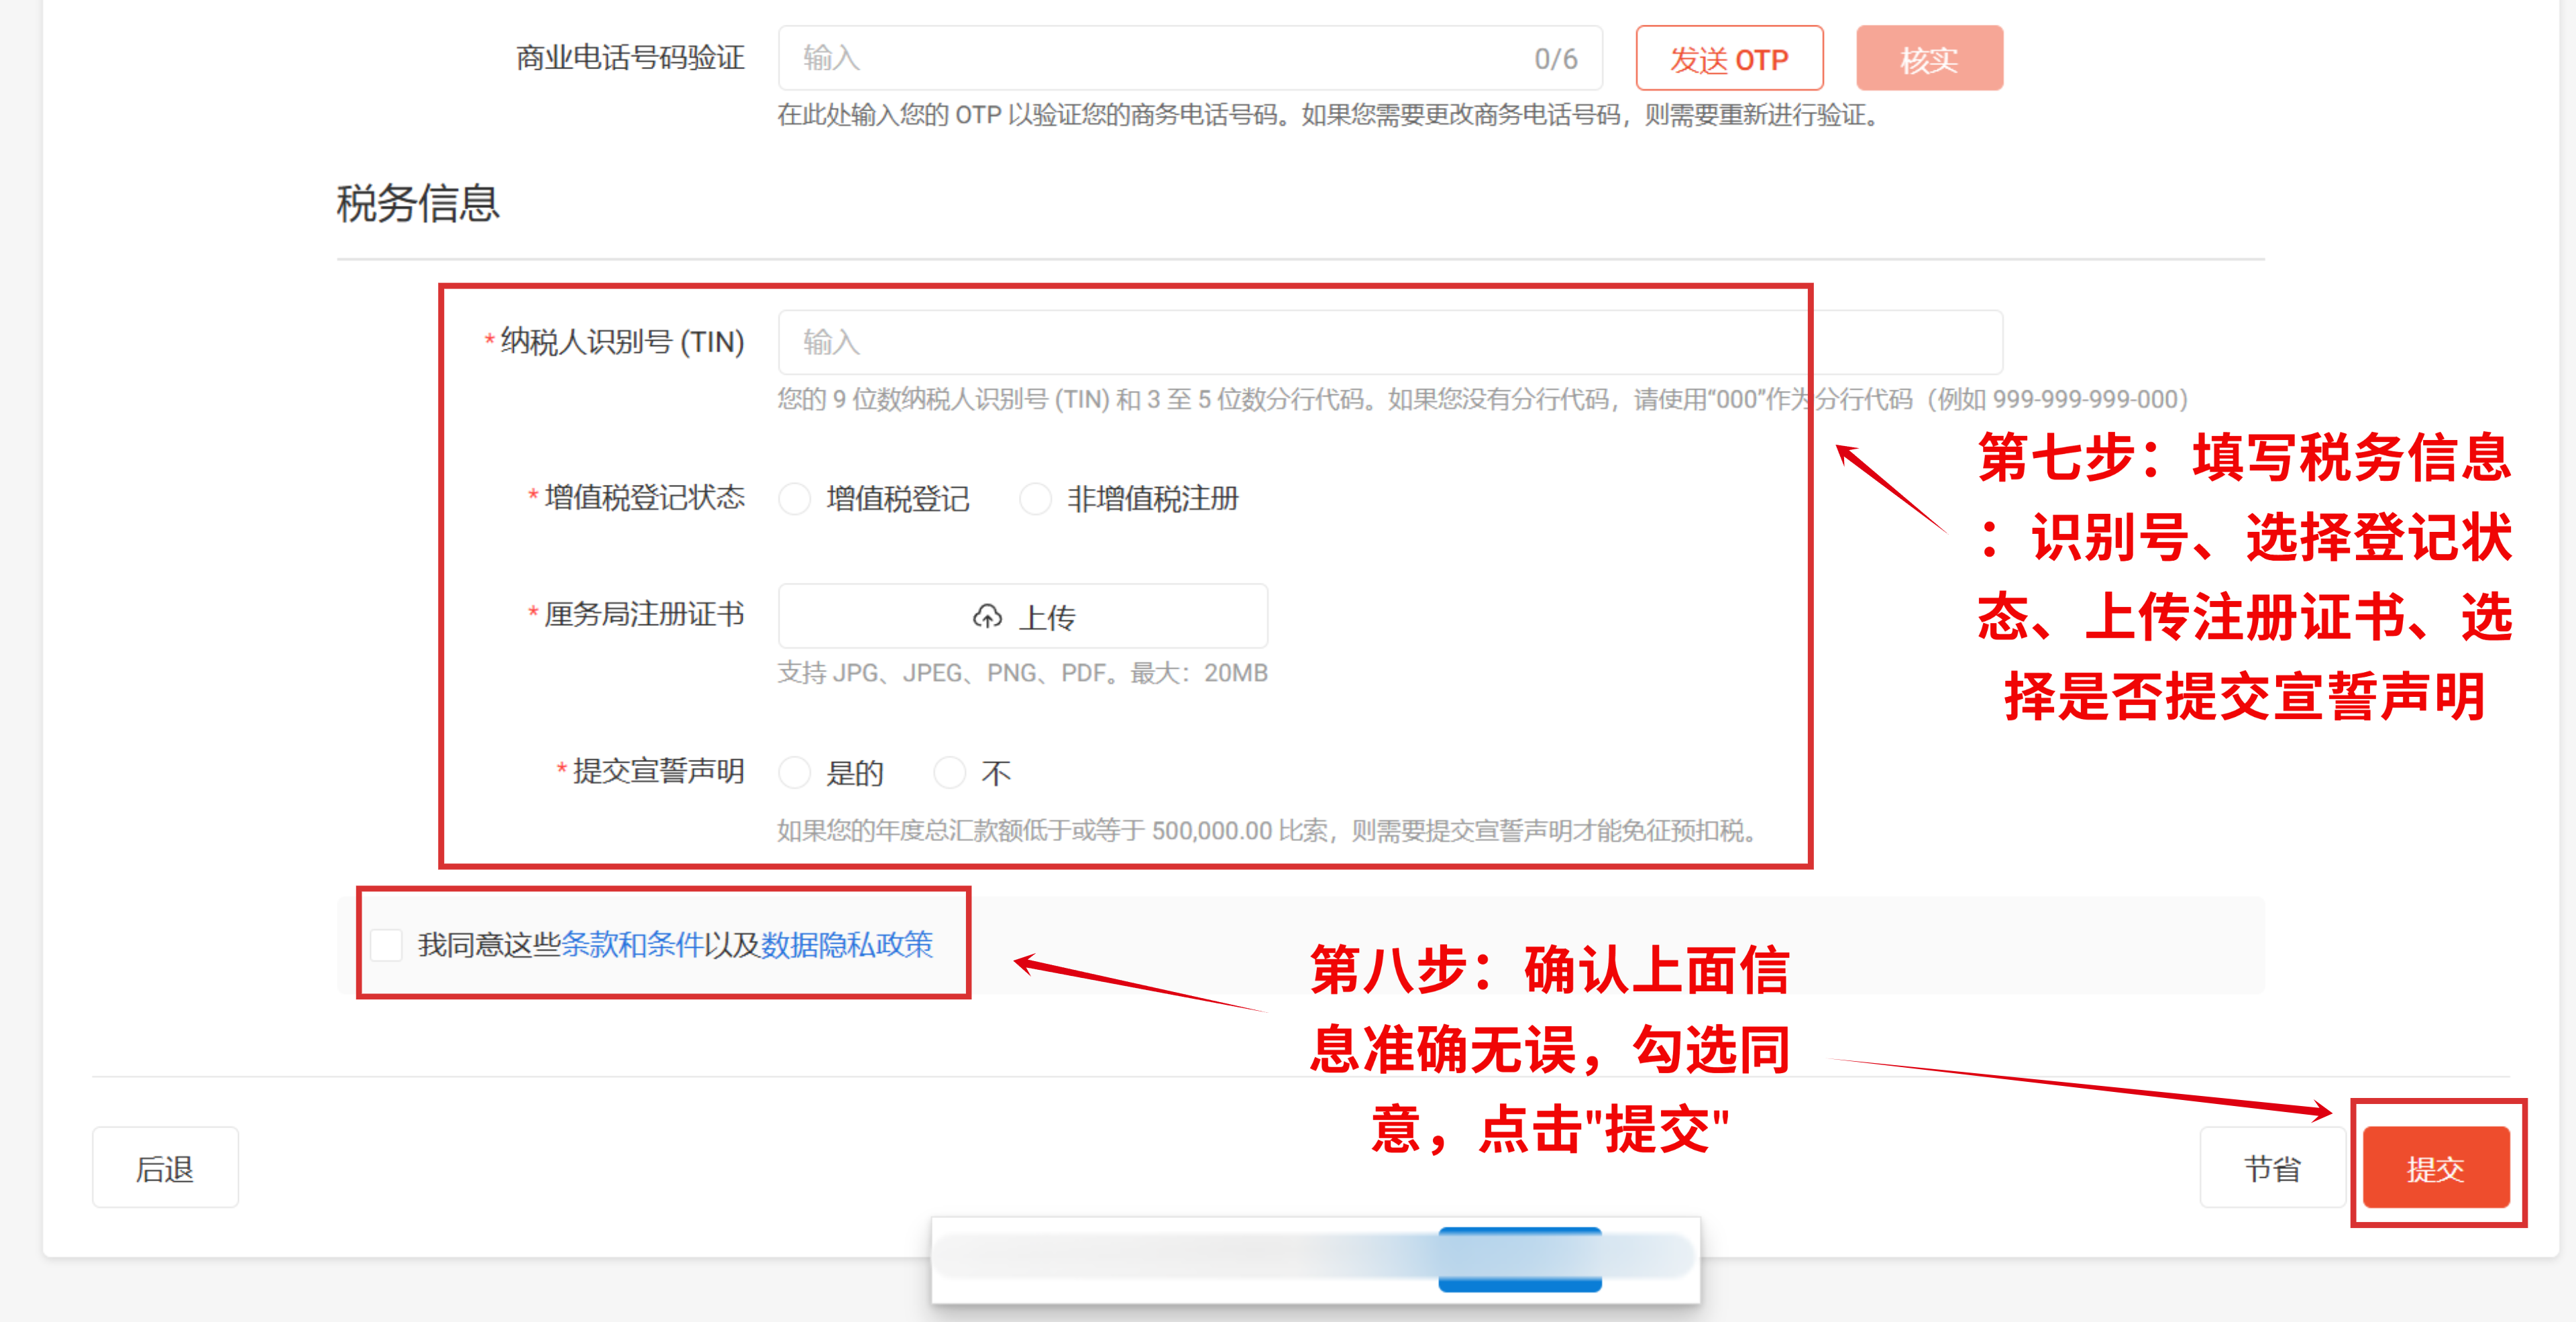Click the 税务信息 section heading
2576x1322 pixels.
click(x=418, y=203)
